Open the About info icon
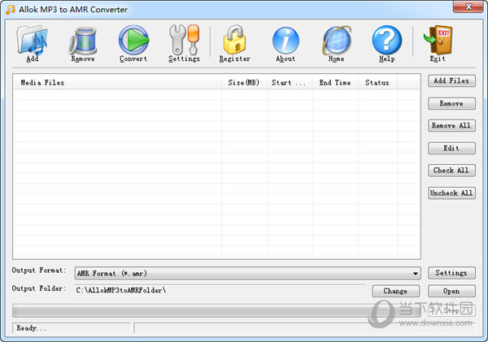488x342 pixels. [285, 43]
